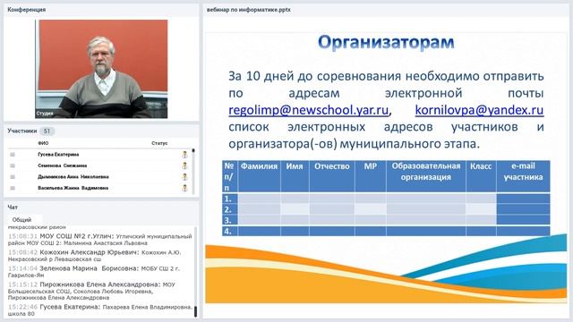The width and height of the screenshot is (573, 322).
Task: Click file name вебинар по информатике.pptx
Action: (x=249, y=10)
